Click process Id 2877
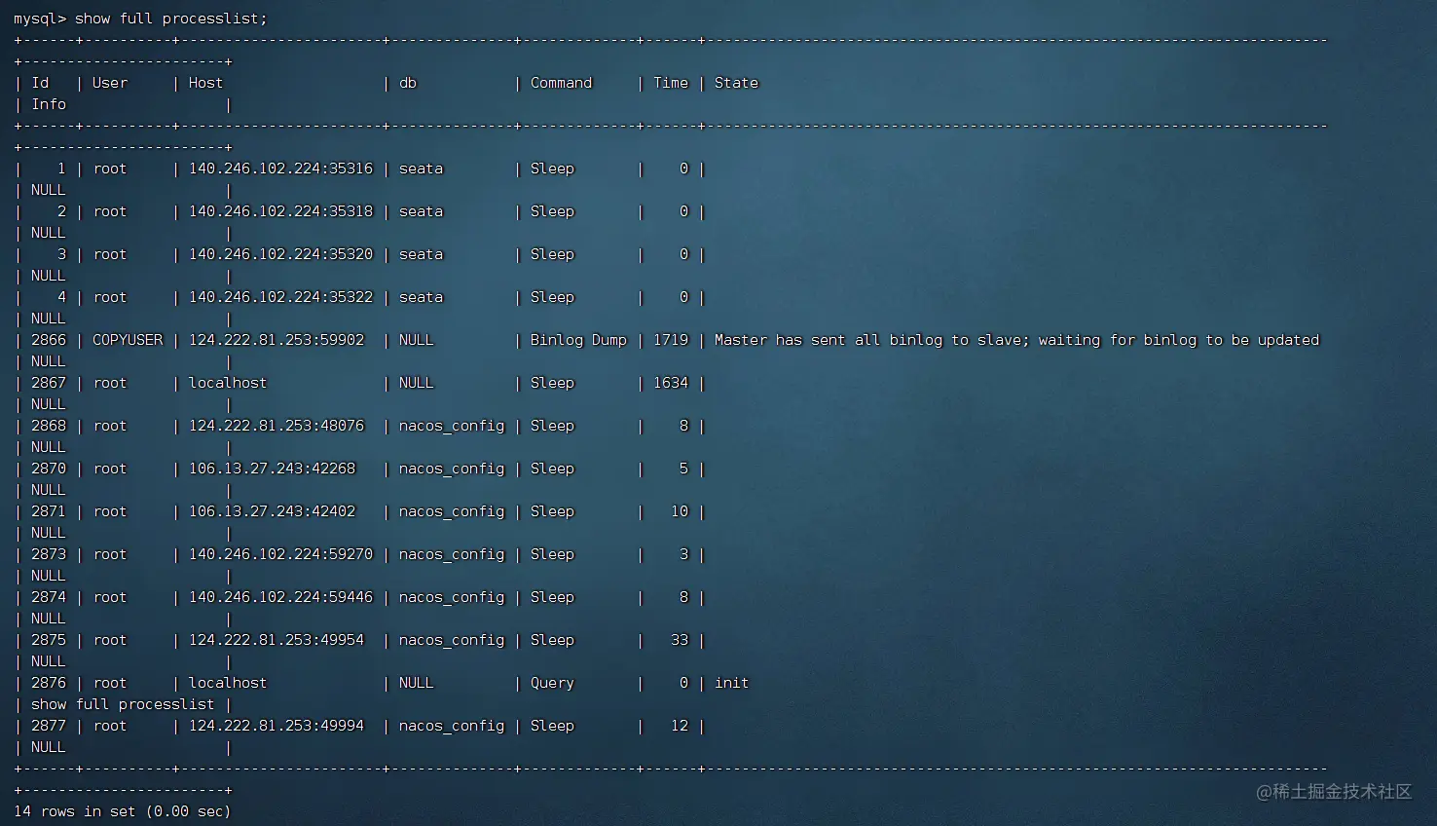 tap(49, 726)
